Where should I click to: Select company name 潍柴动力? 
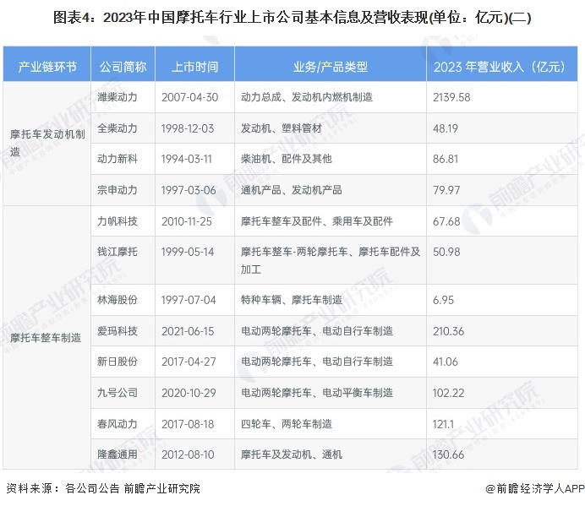(118, 97)
